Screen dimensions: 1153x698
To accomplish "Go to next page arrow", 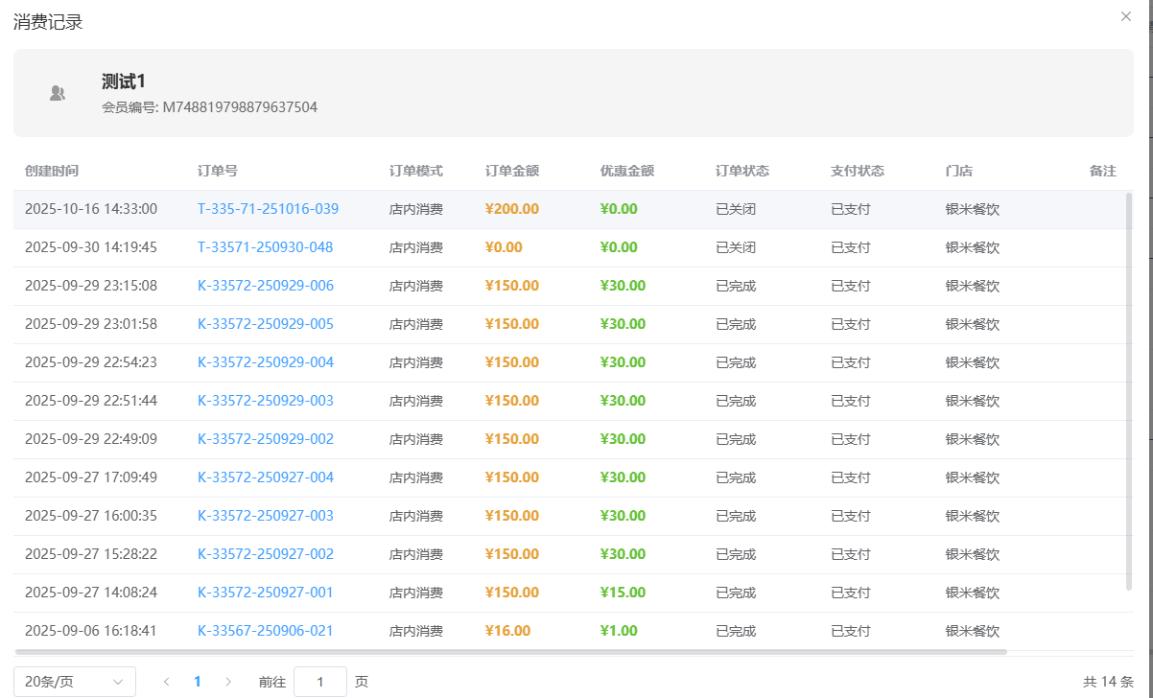I will tap(228, 682).
